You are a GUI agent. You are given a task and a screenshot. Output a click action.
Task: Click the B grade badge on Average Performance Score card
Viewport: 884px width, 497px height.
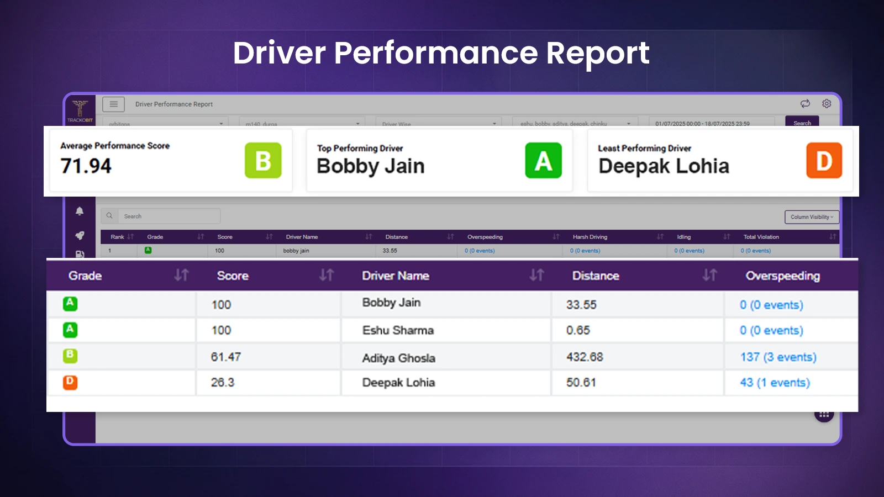click(x=263, y=160)
